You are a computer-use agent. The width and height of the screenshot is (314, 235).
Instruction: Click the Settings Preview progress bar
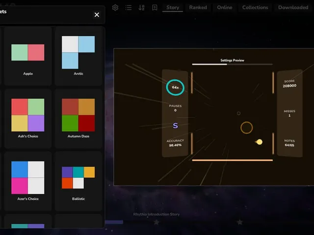coord(232,64)
